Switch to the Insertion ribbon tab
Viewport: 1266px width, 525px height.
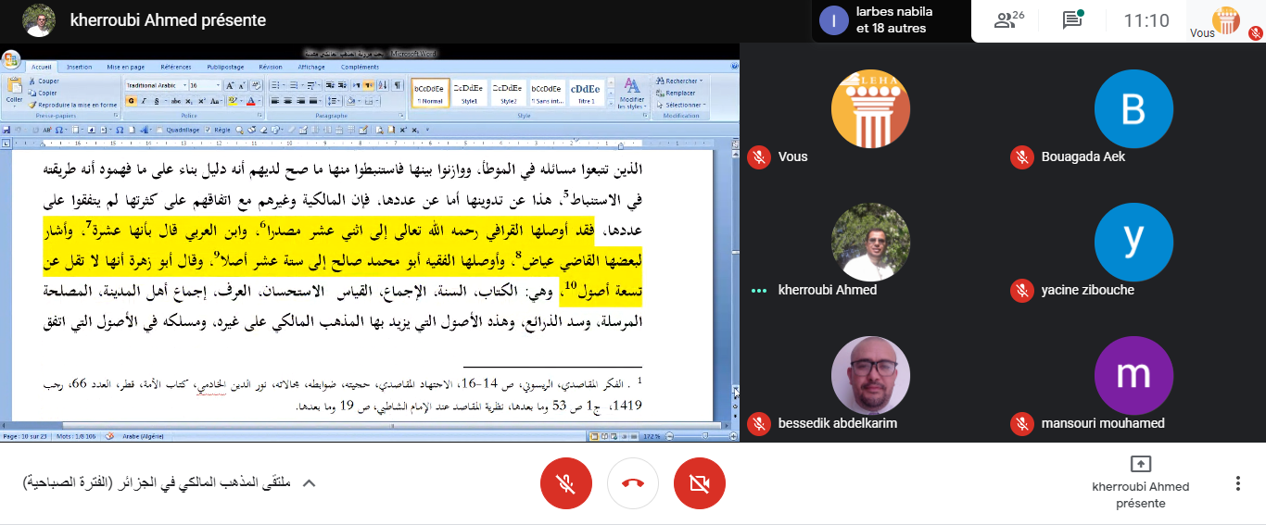(x=79, y=67)
